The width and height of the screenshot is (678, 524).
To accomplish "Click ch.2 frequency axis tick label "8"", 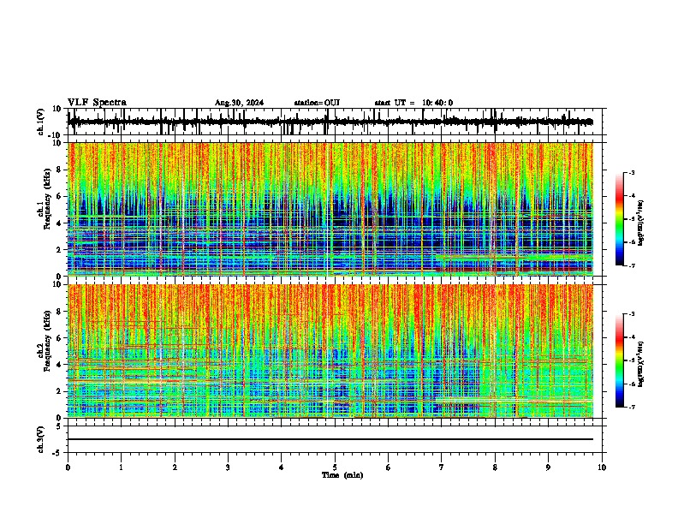I will click(x=60, y=312).
